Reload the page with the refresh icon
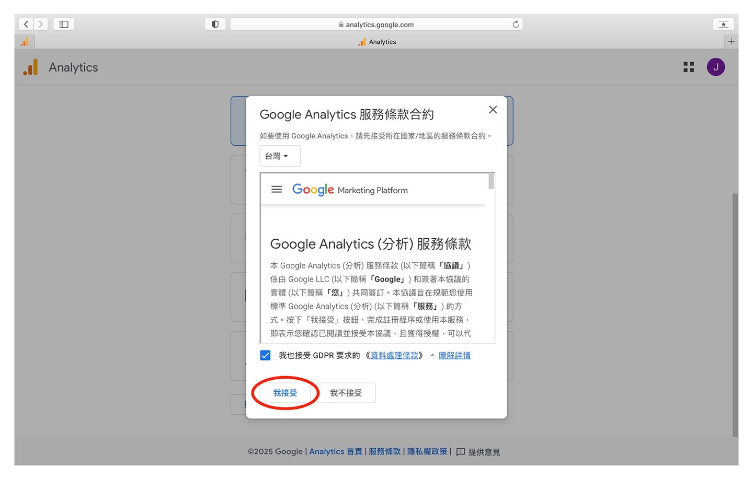The width and height of the screenshot is (753, 479). [x=516, y=25]
